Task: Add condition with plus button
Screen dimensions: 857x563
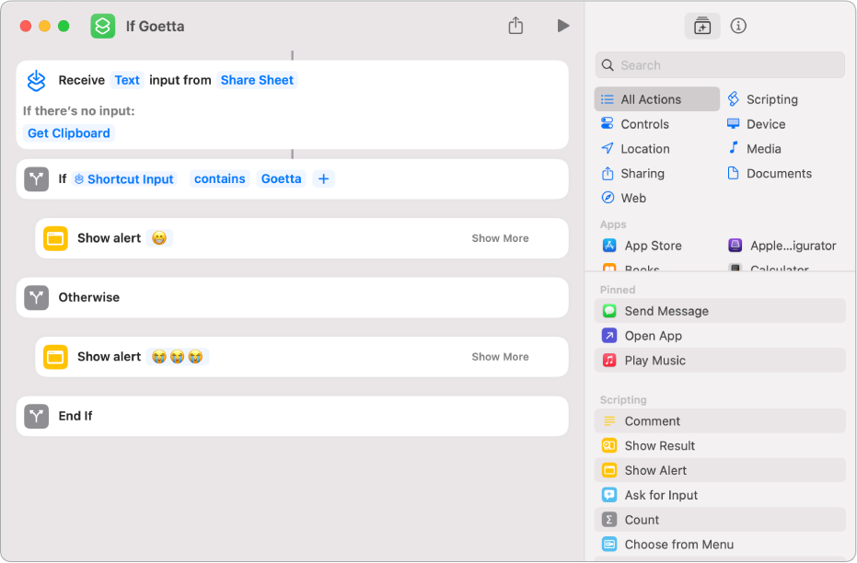Action: 323,179
